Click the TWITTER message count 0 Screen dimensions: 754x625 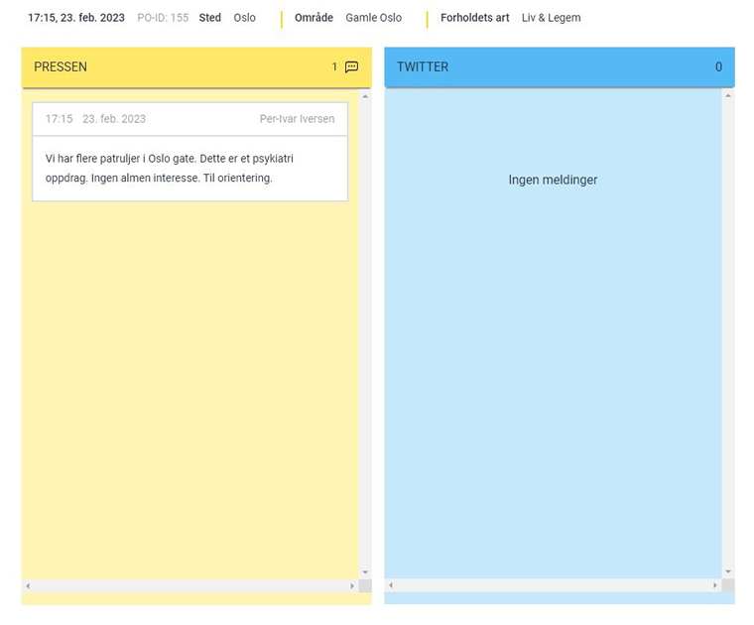click(718, 66)
